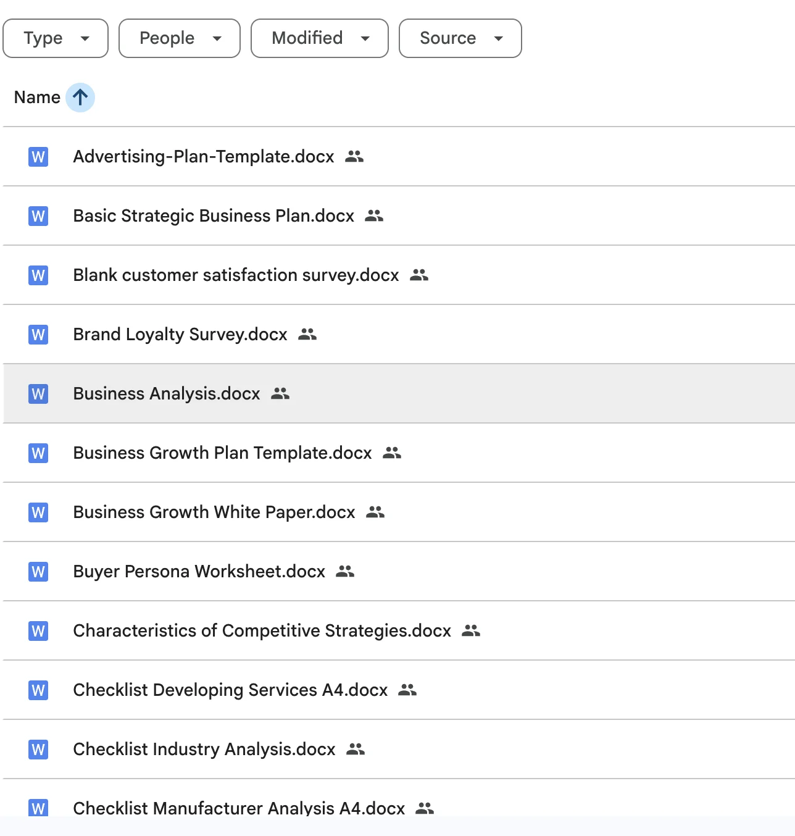Click the shared icon beside Characteristics of Competitive Strategies.docx

click(x=471, y=631)
